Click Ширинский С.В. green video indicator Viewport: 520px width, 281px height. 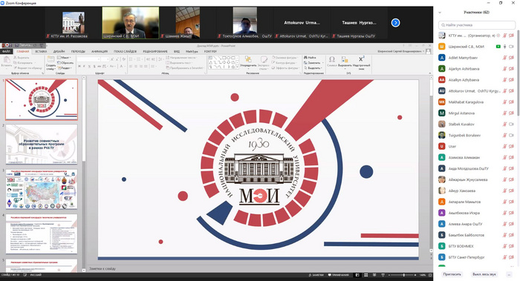click(x=498, y=47)
